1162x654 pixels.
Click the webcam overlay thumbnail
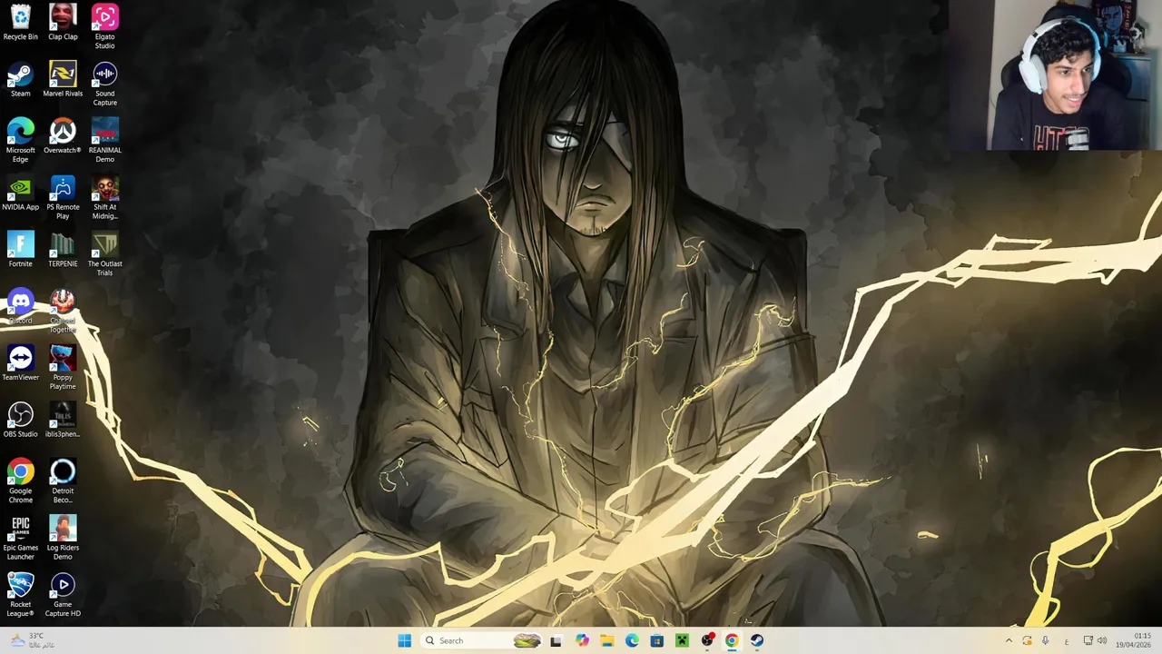(1055, 74)
